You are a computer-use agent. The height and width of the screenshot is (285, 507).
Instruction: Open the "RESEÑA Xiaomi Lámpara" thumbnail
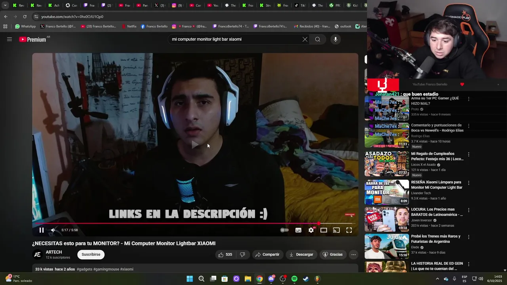[387, 192]
